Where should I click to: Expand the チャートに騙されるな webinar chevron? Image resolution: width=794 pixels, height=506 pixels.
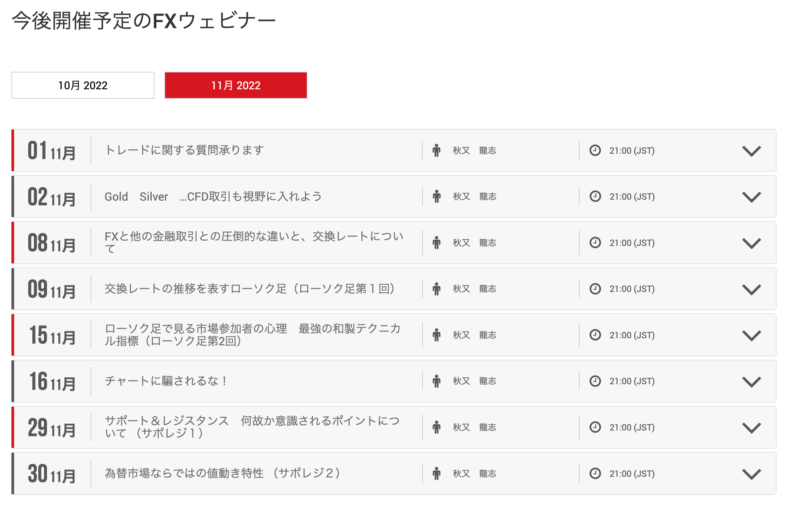(x=751, y=382)
